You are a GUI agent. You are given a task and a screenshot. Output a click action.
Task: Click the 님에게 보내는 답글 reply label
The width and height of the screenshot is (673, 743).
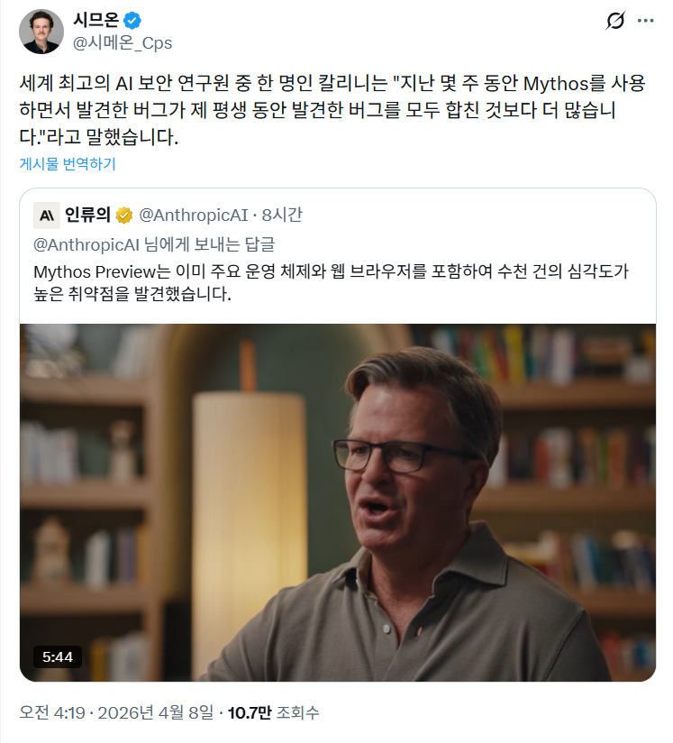(x=210, y=243)
